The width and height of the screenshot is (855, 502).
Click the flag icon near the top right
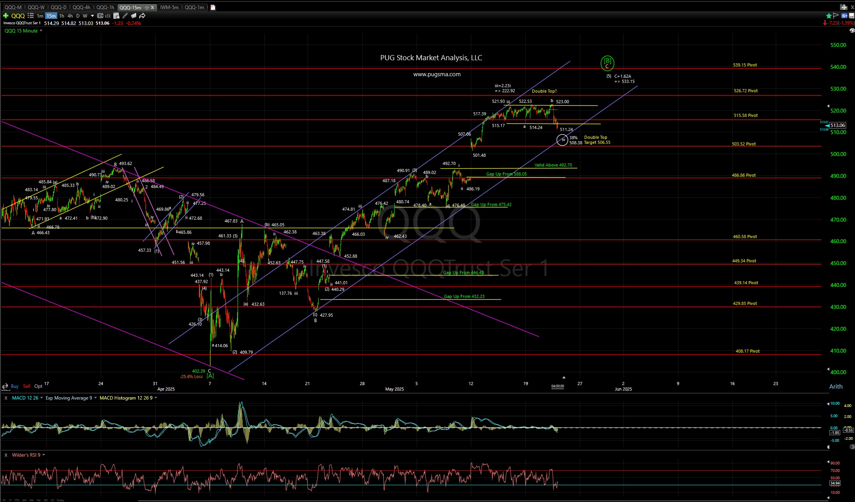(836, 16)
